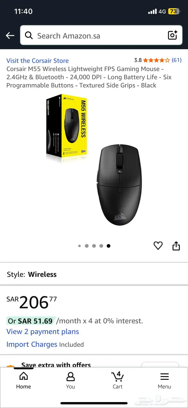The height and width of the screenshot is (408, 188).
Task: Open the 61 reviews link
Action: pos(176,60)
